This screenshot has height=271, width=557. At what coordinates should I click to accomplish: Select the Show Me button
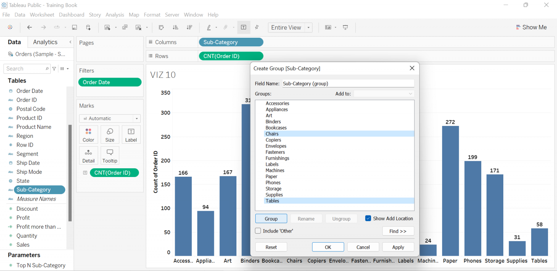(531, 27)
